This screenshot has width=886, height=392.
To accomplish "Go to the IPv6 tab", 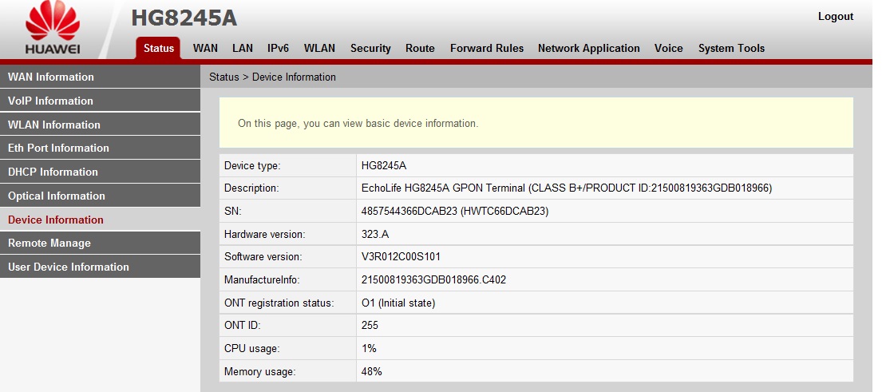I will [x=278, y=49].
